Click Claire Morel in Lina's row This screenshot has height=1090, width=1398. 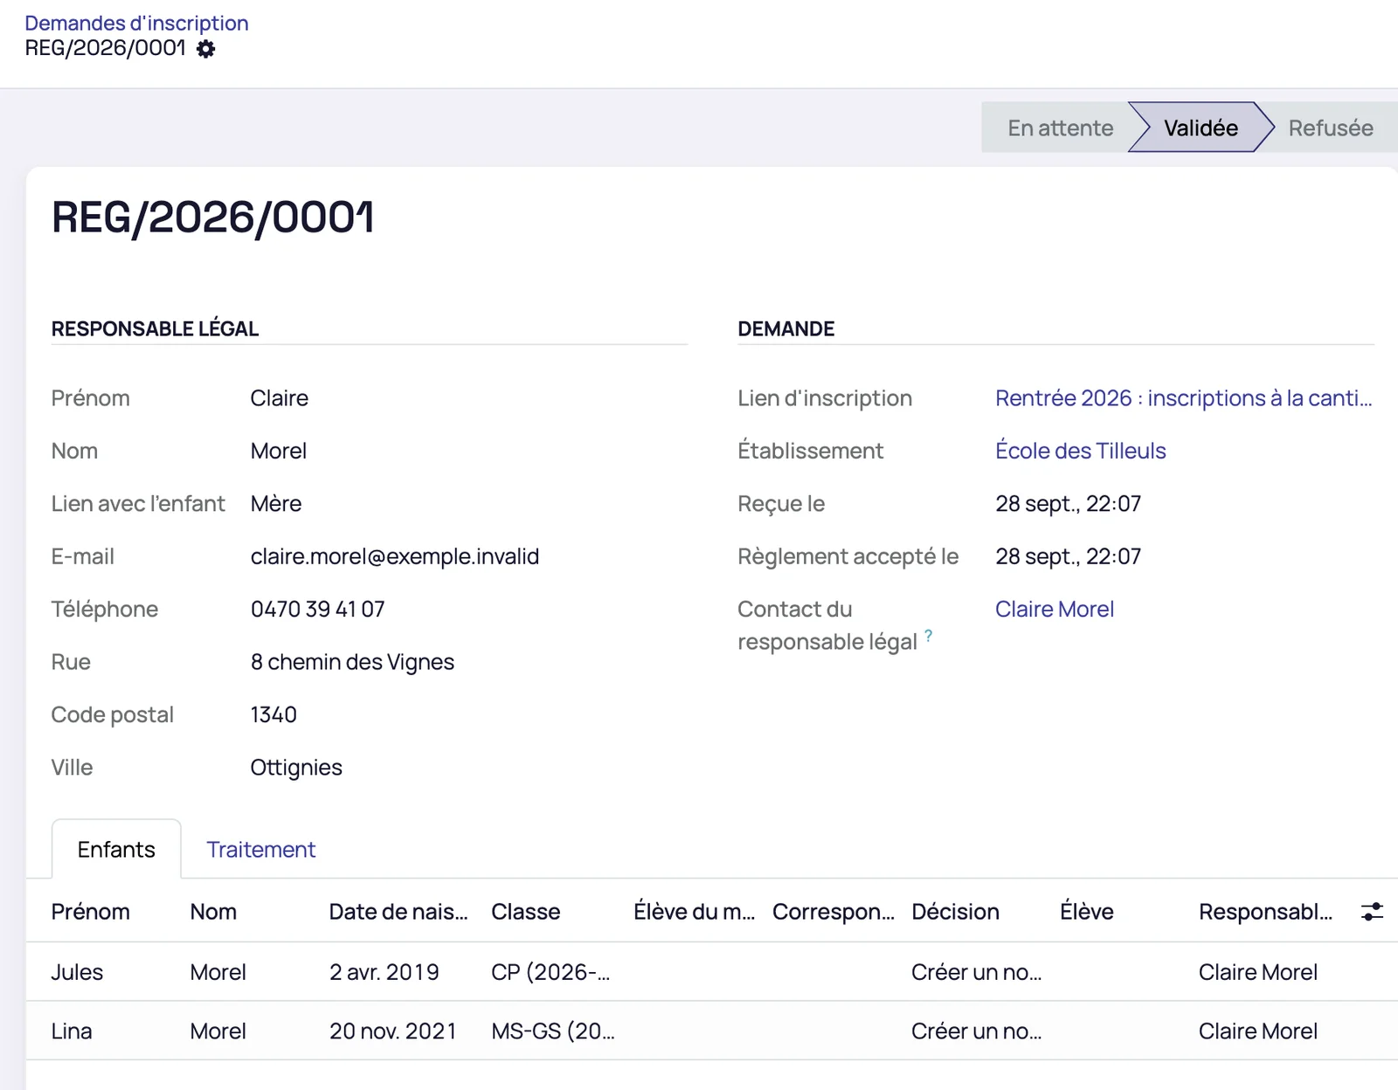(x=1258, y=1031)
